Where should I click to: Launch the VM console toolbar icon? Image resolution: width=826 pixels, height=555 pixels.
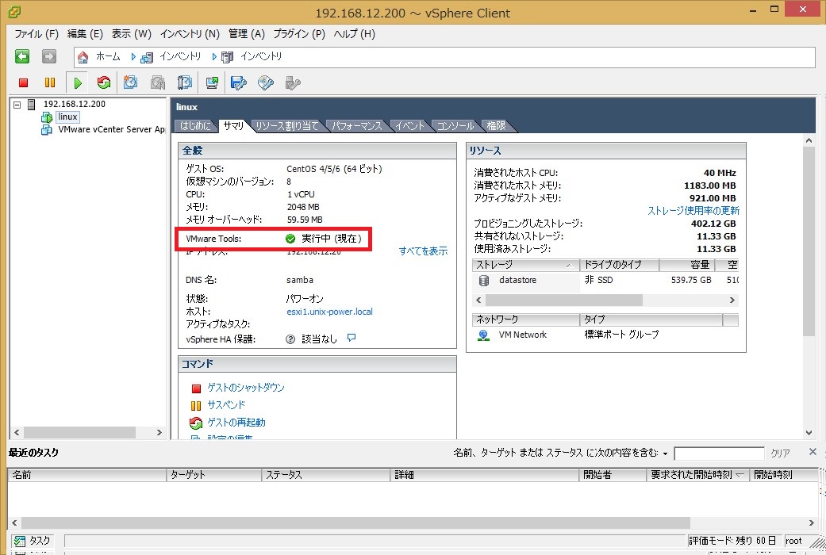click(x=213, y=82)
